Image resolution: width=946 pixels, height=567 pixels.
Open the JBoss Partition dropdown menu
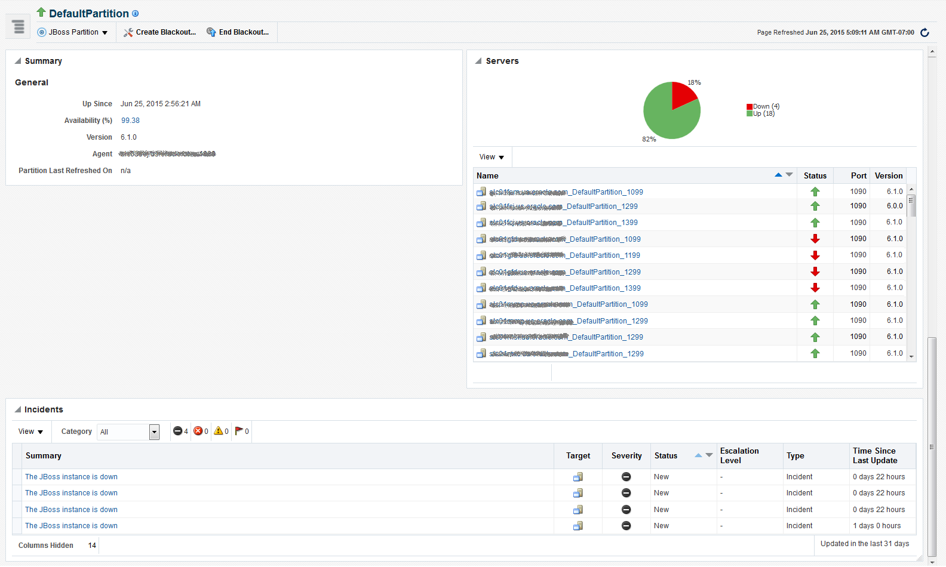click(x=73, y=32)
